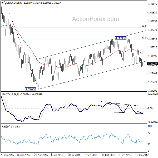Click the 1.41620 price axis value
The width and height of the screenshot is (158, 158).
tap(152, 12)
